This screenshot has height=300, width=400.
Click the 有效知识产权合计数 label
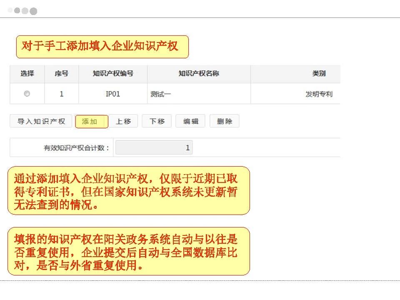(x=77, y=148)
